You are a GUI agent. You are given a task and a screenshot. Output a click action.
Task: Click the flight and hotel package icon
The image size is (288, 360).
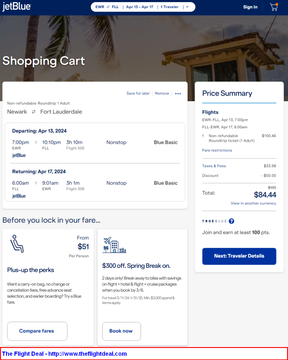114,245
